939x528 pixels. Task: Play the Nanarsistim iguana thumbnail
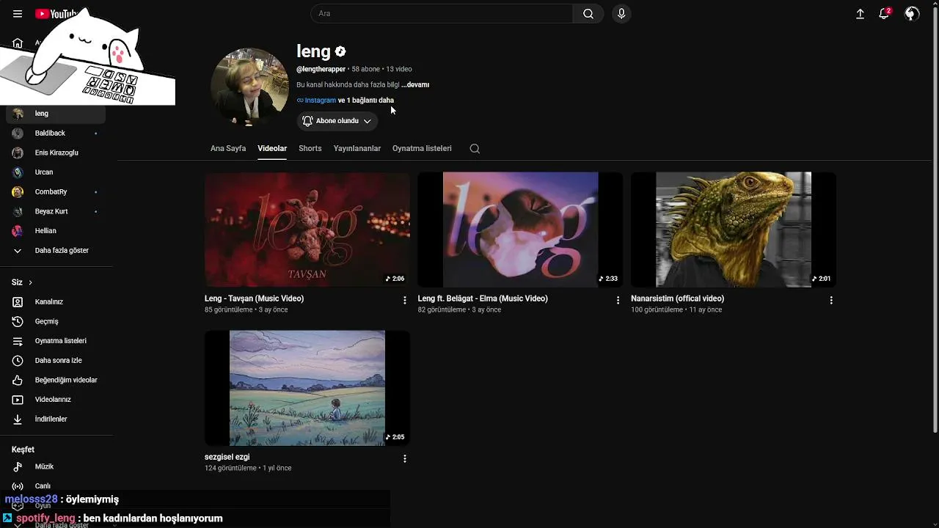point(734,230)
